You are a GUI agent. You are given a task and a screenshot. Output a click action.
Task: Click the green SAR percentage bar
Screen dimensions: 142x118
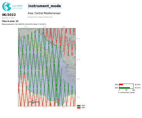click(x=125, y=88)
